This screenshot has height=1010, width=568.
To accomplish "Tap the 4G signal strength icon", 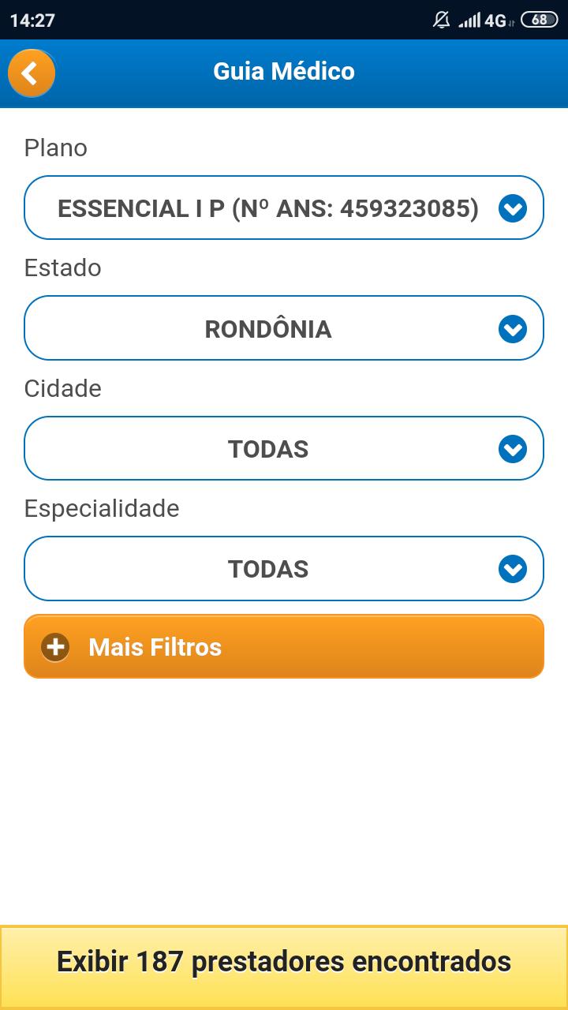I will click(x=483, y=20).
